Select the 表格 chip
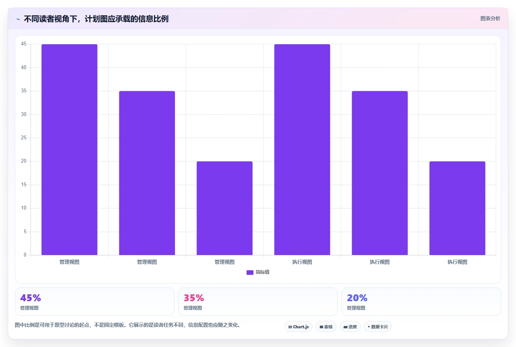This screenshot has height=347, width=516. [x=326, y=327]
